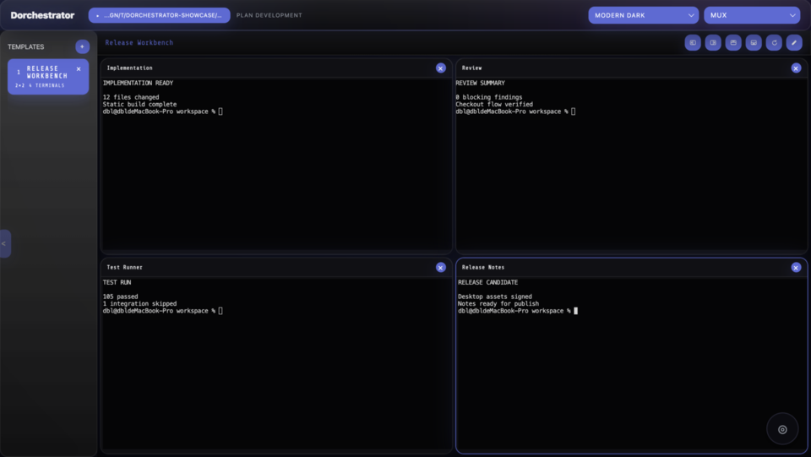Click the TEMPLATES sidebar heading
The image size is (811, 457).
click(x=26, y=46)
